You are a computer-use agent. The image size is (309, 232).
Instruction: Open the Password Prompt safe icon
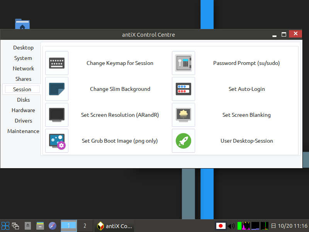(183, 63)
